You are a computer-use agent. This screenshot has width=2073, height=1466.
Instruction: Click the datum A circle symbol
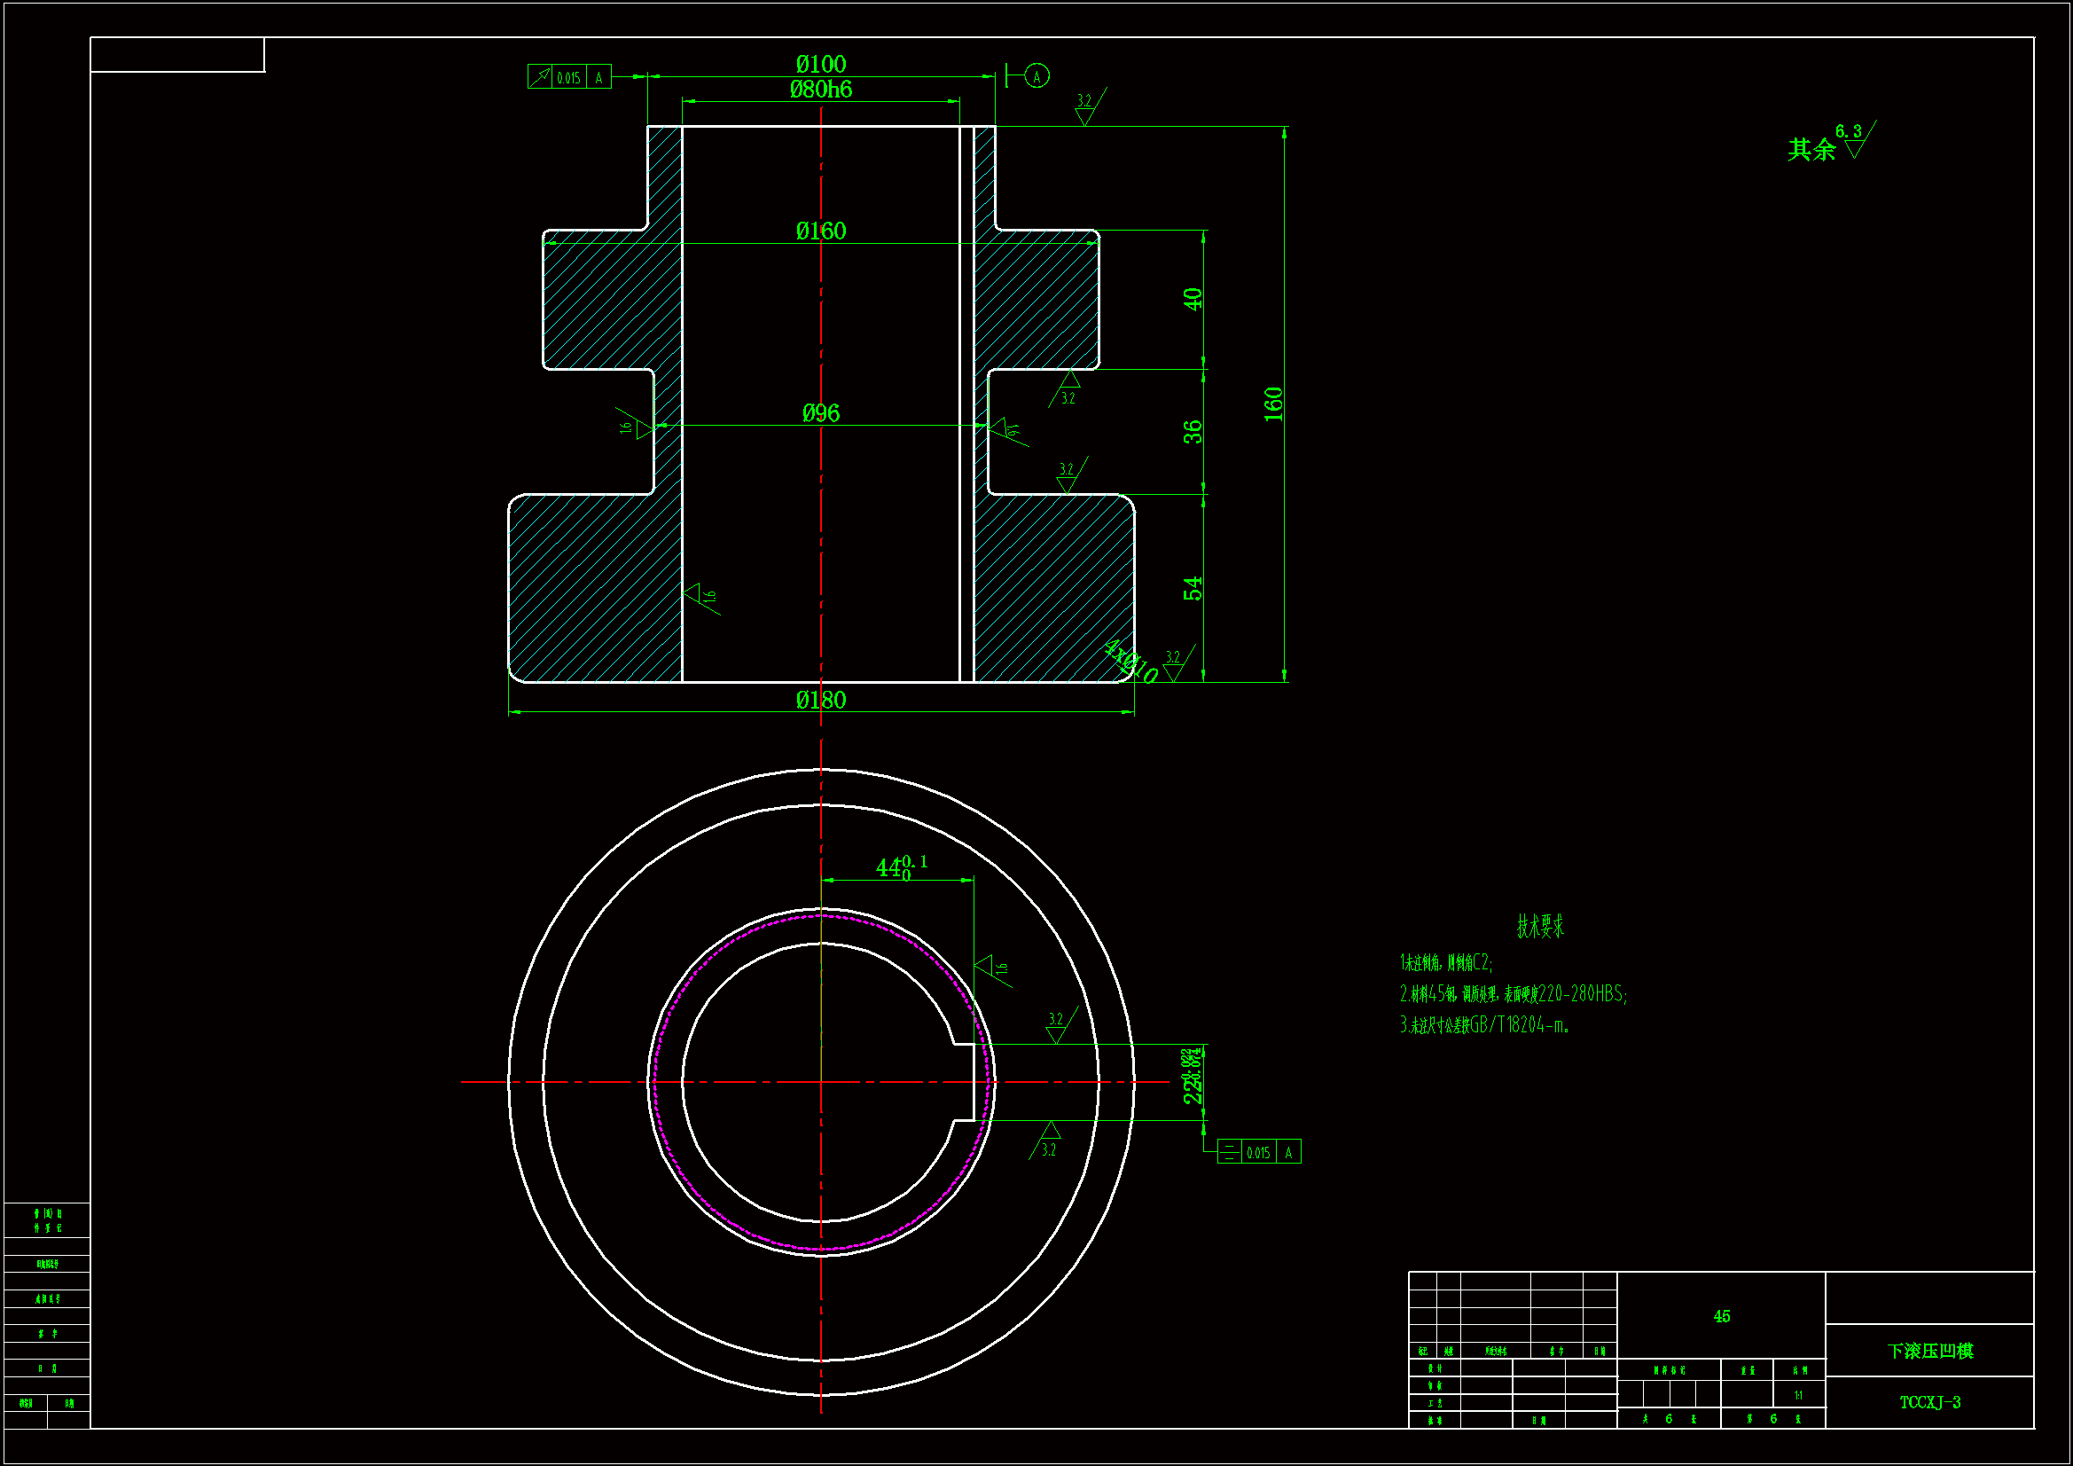point(1036,77)
